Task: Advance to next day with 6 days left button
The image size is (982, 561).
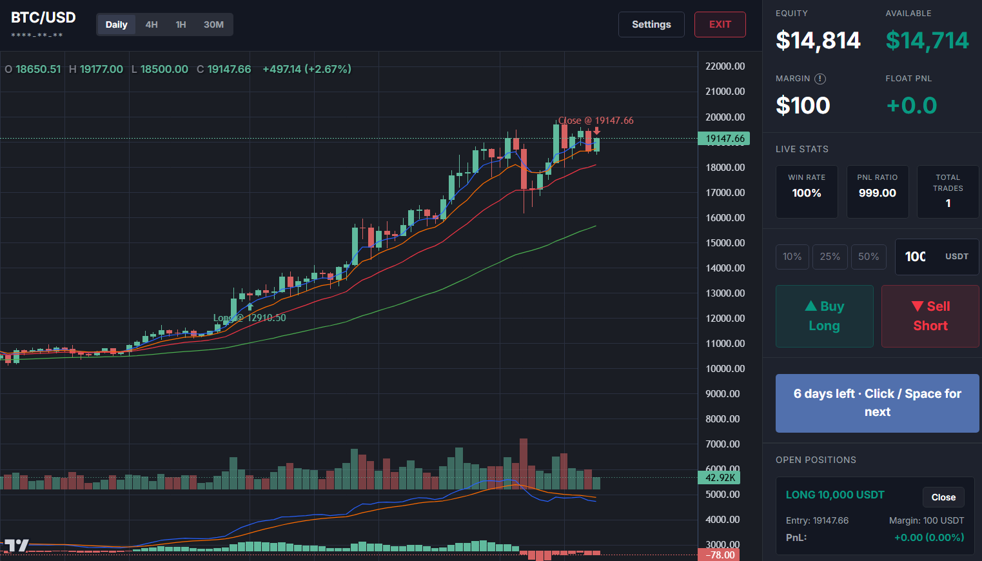Action: (878, 403)
